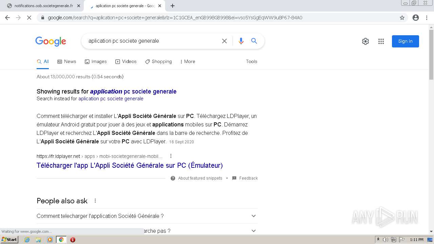Switch to News results
This screenshot has height=244, width=434.
[x=67, y=62]
